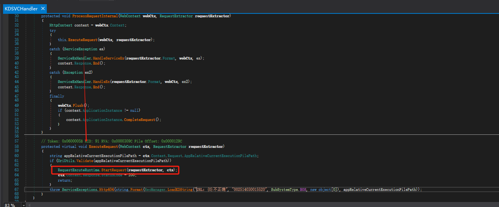Follow the this.ExecuteRequest call on line 35

82,40
